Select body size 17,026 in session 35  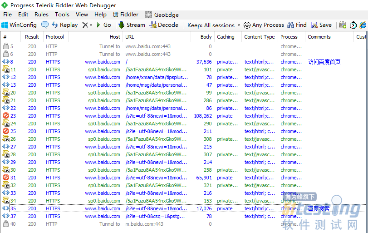coord(204,208)
